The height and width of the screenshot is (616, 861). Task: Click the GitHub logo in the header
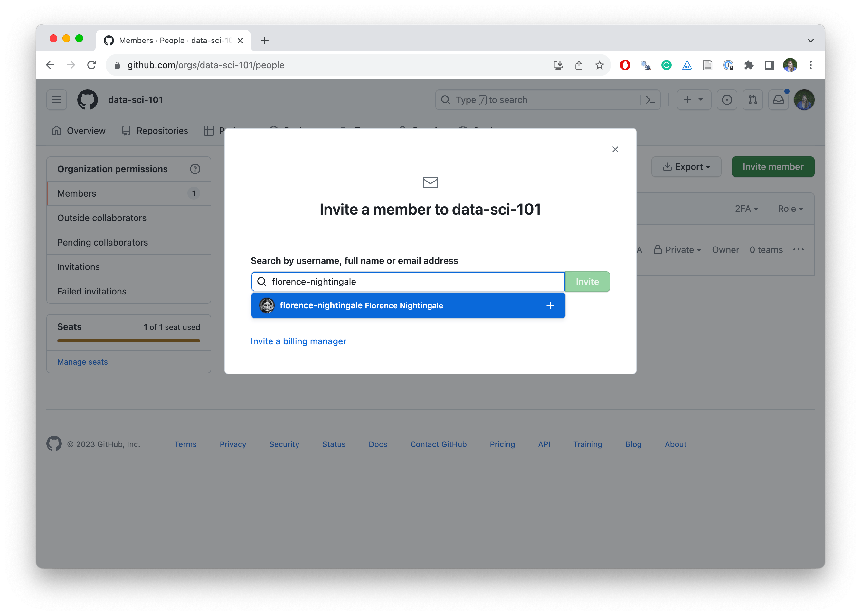[87, 99]
